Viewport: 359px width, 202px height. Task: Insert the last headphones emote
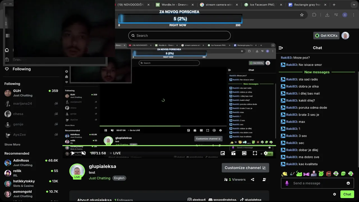point(351,174)
